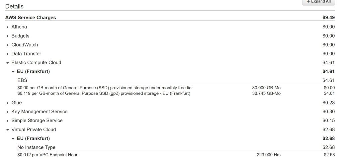This screenshot has height=160, width=340.
Task: Expand the Budgets charges arrow
Action: (8, 36)
